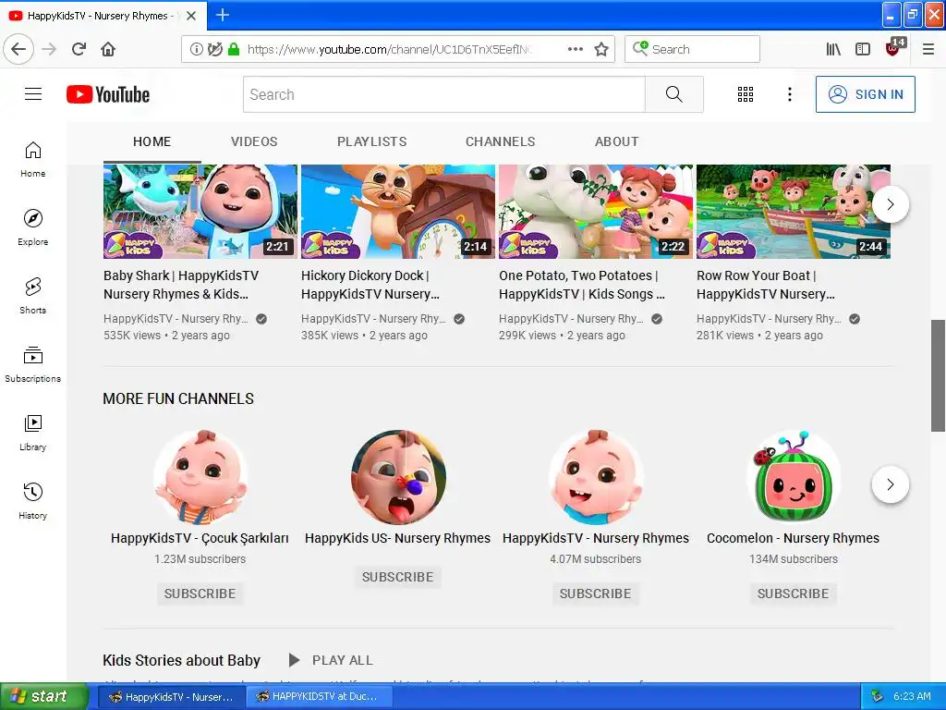
Task: Click the tracking protection shield icon
Action: [x=214, y=49]
